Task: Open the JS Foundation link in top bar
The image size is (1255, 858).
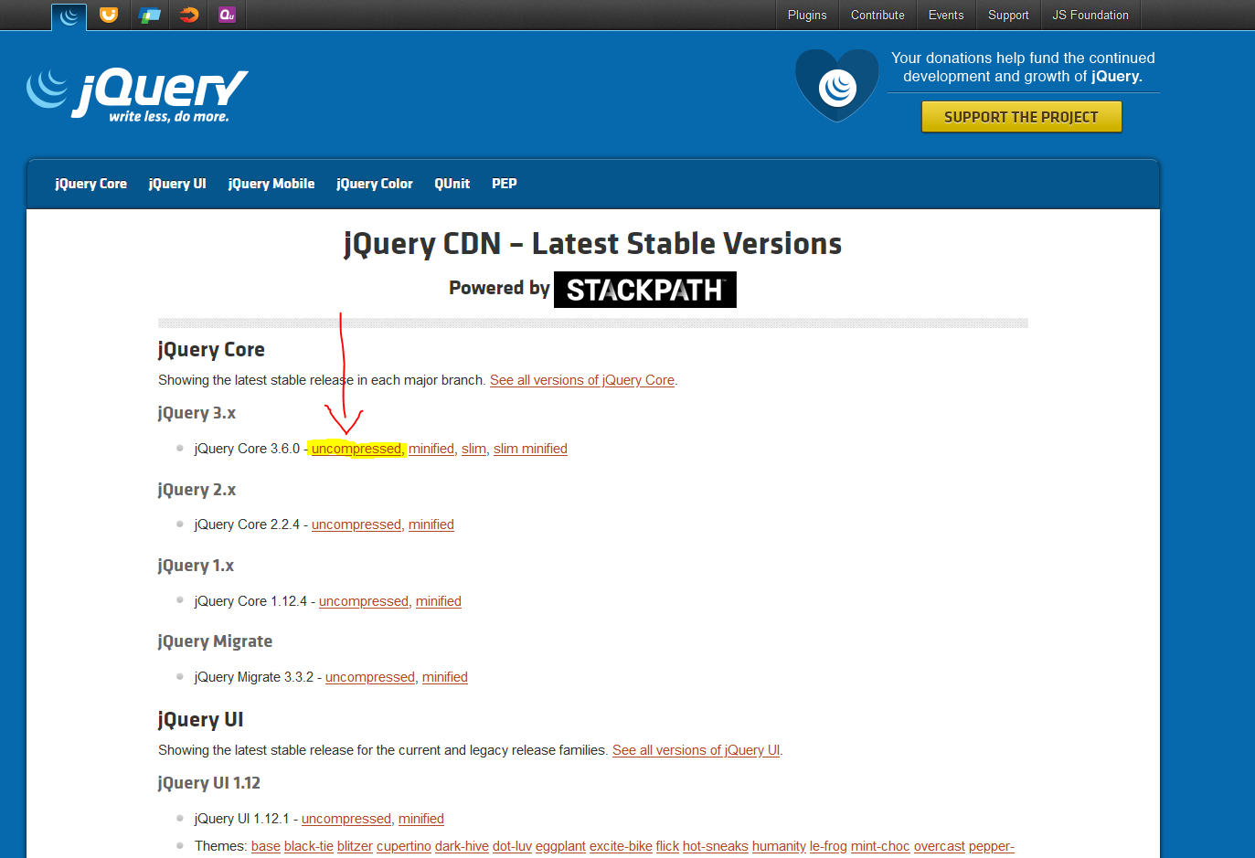Action: pyautogui.click(x=1090, y=15)
